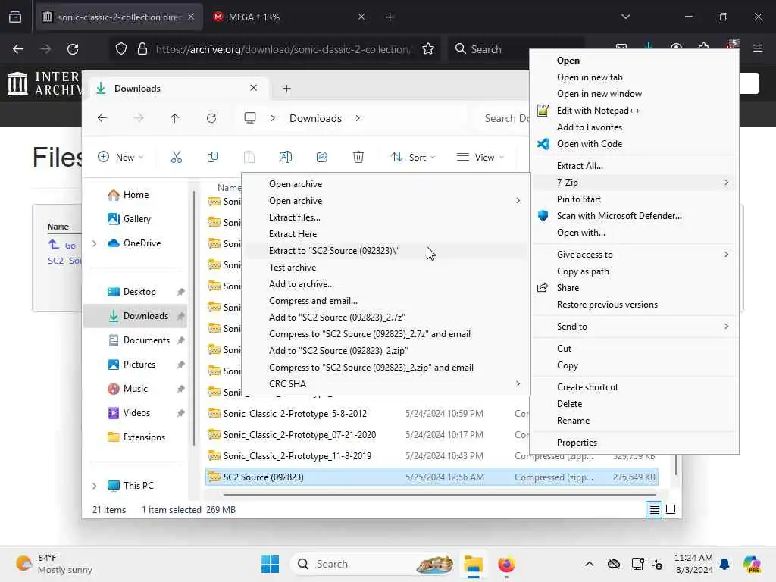Open the View dropdown in Explorer
This screenshot has height=582, width=776.
480,158
